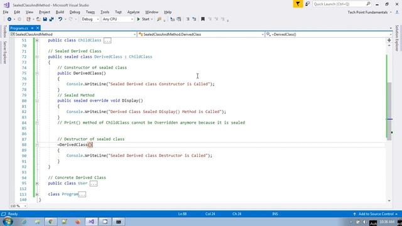
Task: Open the View menu
Action: pos(30,12)
